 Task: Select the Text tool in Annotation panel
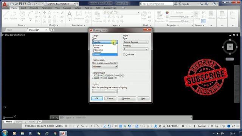pos(70,15)
